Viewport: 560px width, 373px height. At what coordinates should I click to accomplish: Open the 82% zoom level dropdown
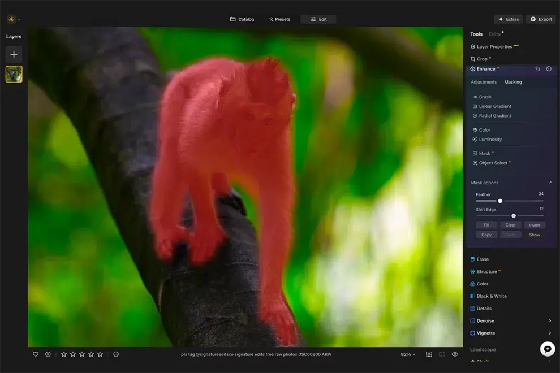pos(408,354)
